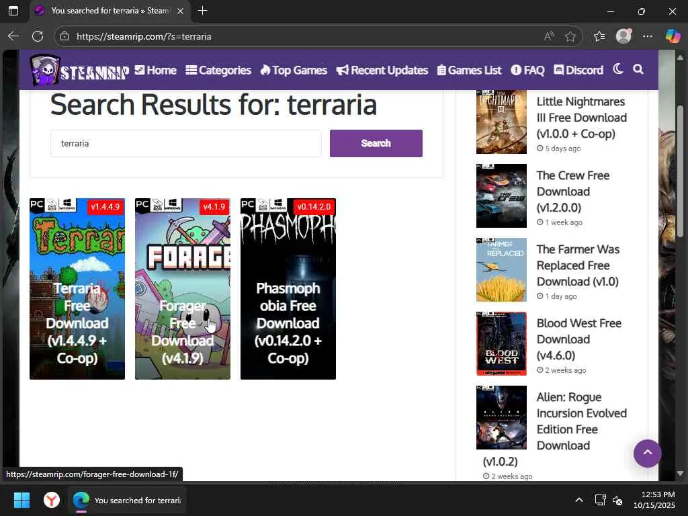688x516 pixels.
Task: Open Recent Updates page
Action: [382, 70]
